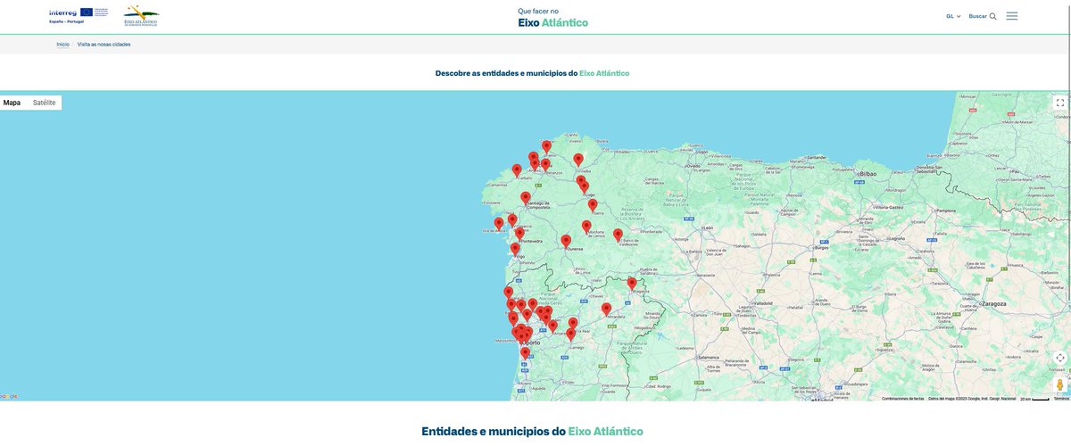Open 'Visita as nosas cidades' navigation item
This screenshot has width=1071, height=446.
coord(104,44)
